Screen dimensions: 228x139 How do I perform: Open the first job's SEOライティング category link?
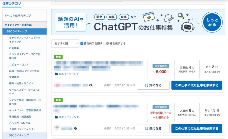tap(69, 74)
